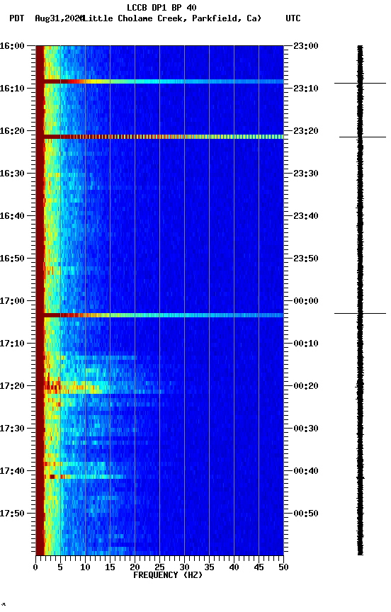
Task: Click the 0 Hz frequency tick label
Action: 35,567
